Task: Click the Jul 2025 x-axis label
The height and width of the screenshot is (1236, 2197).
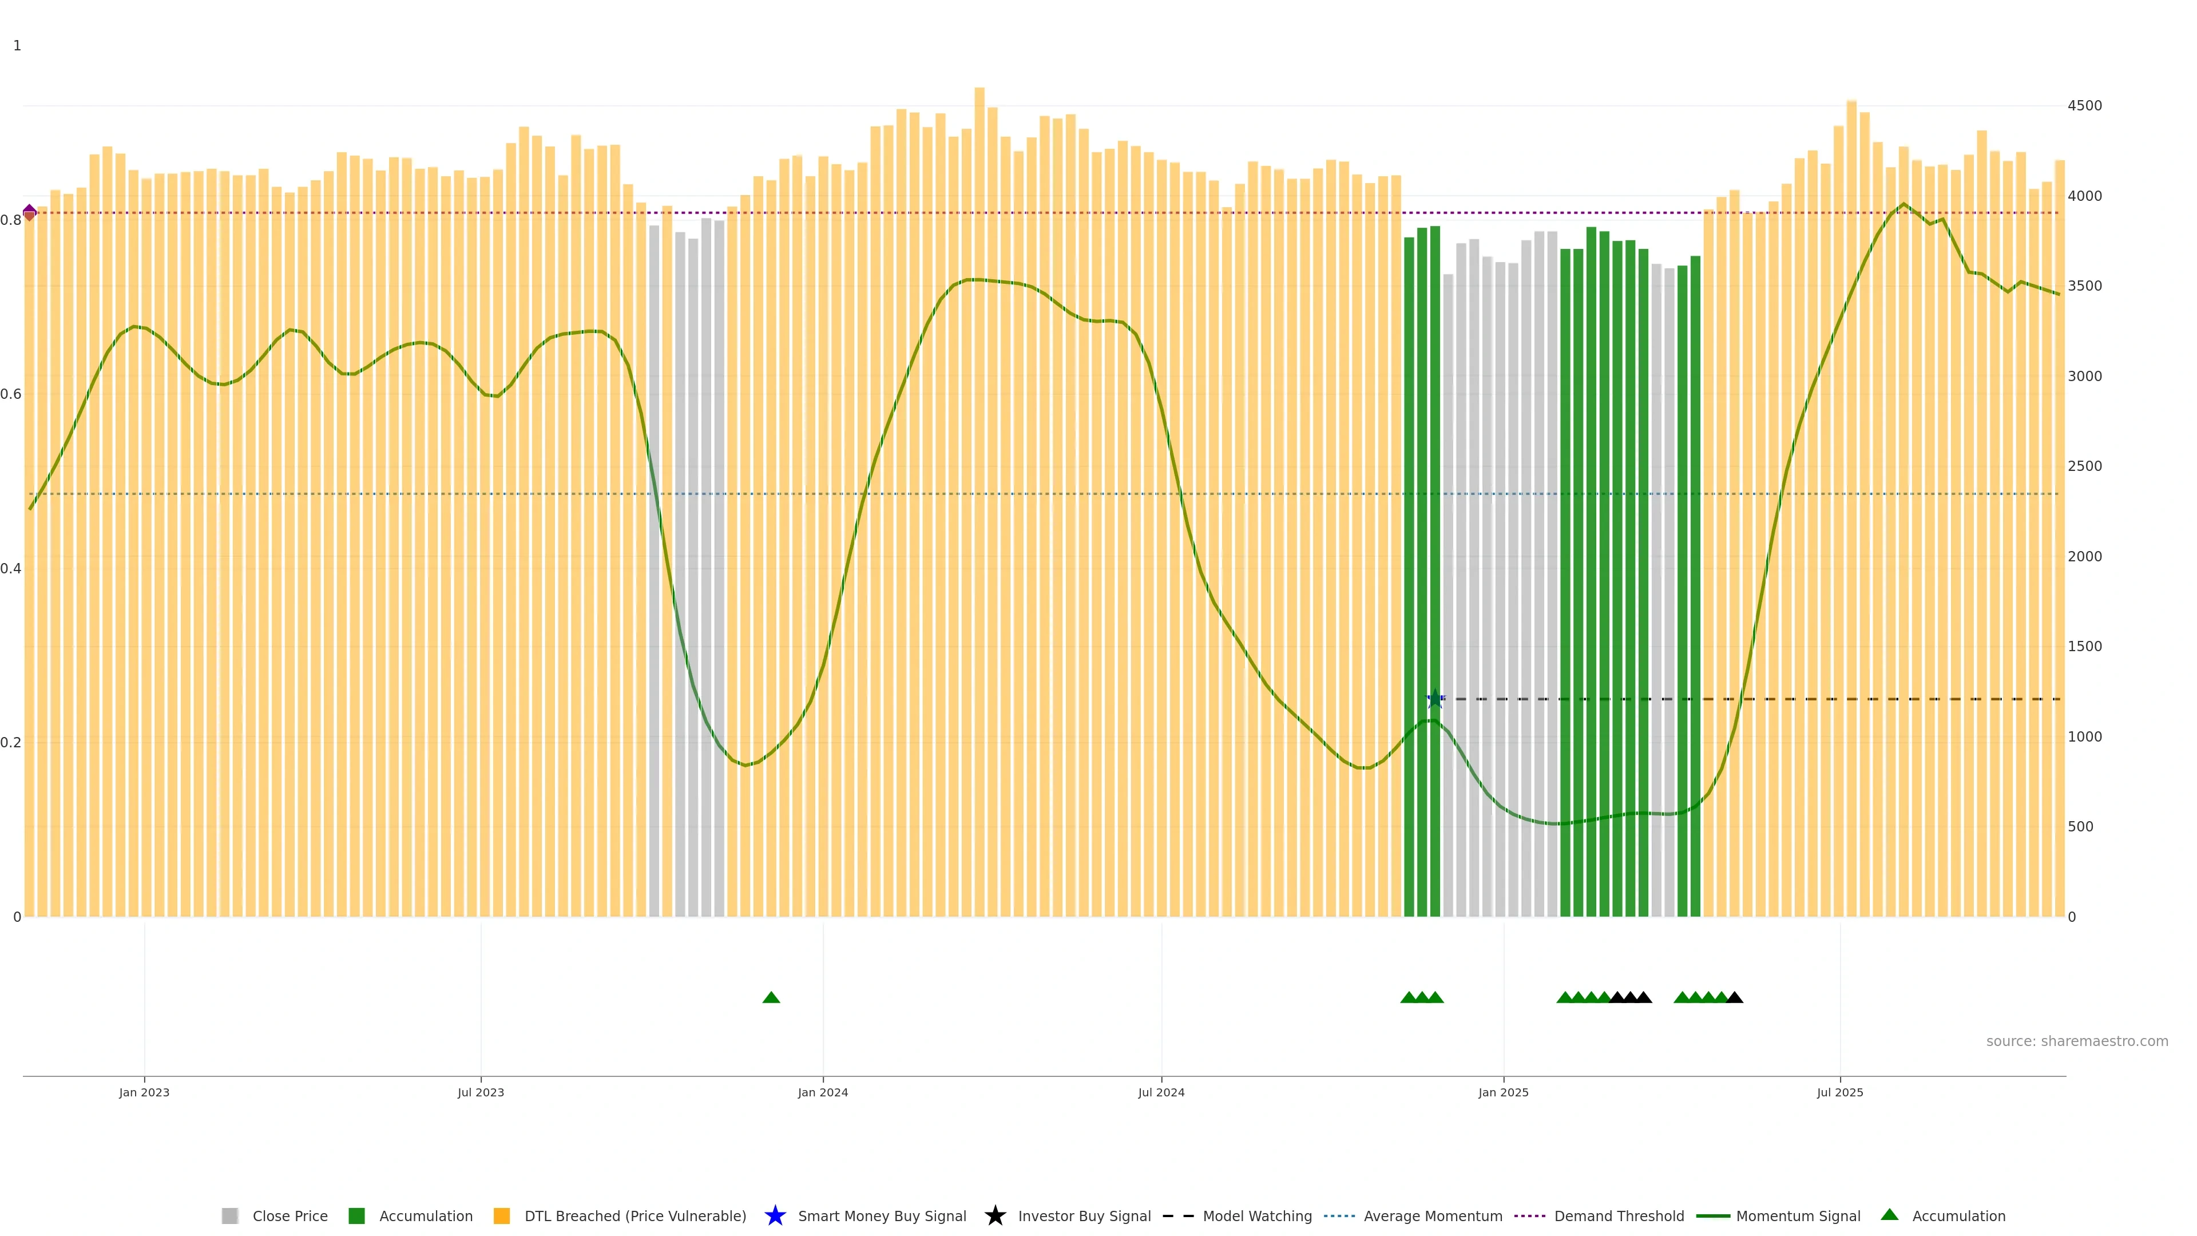Action: (x=1839, y=1092)
